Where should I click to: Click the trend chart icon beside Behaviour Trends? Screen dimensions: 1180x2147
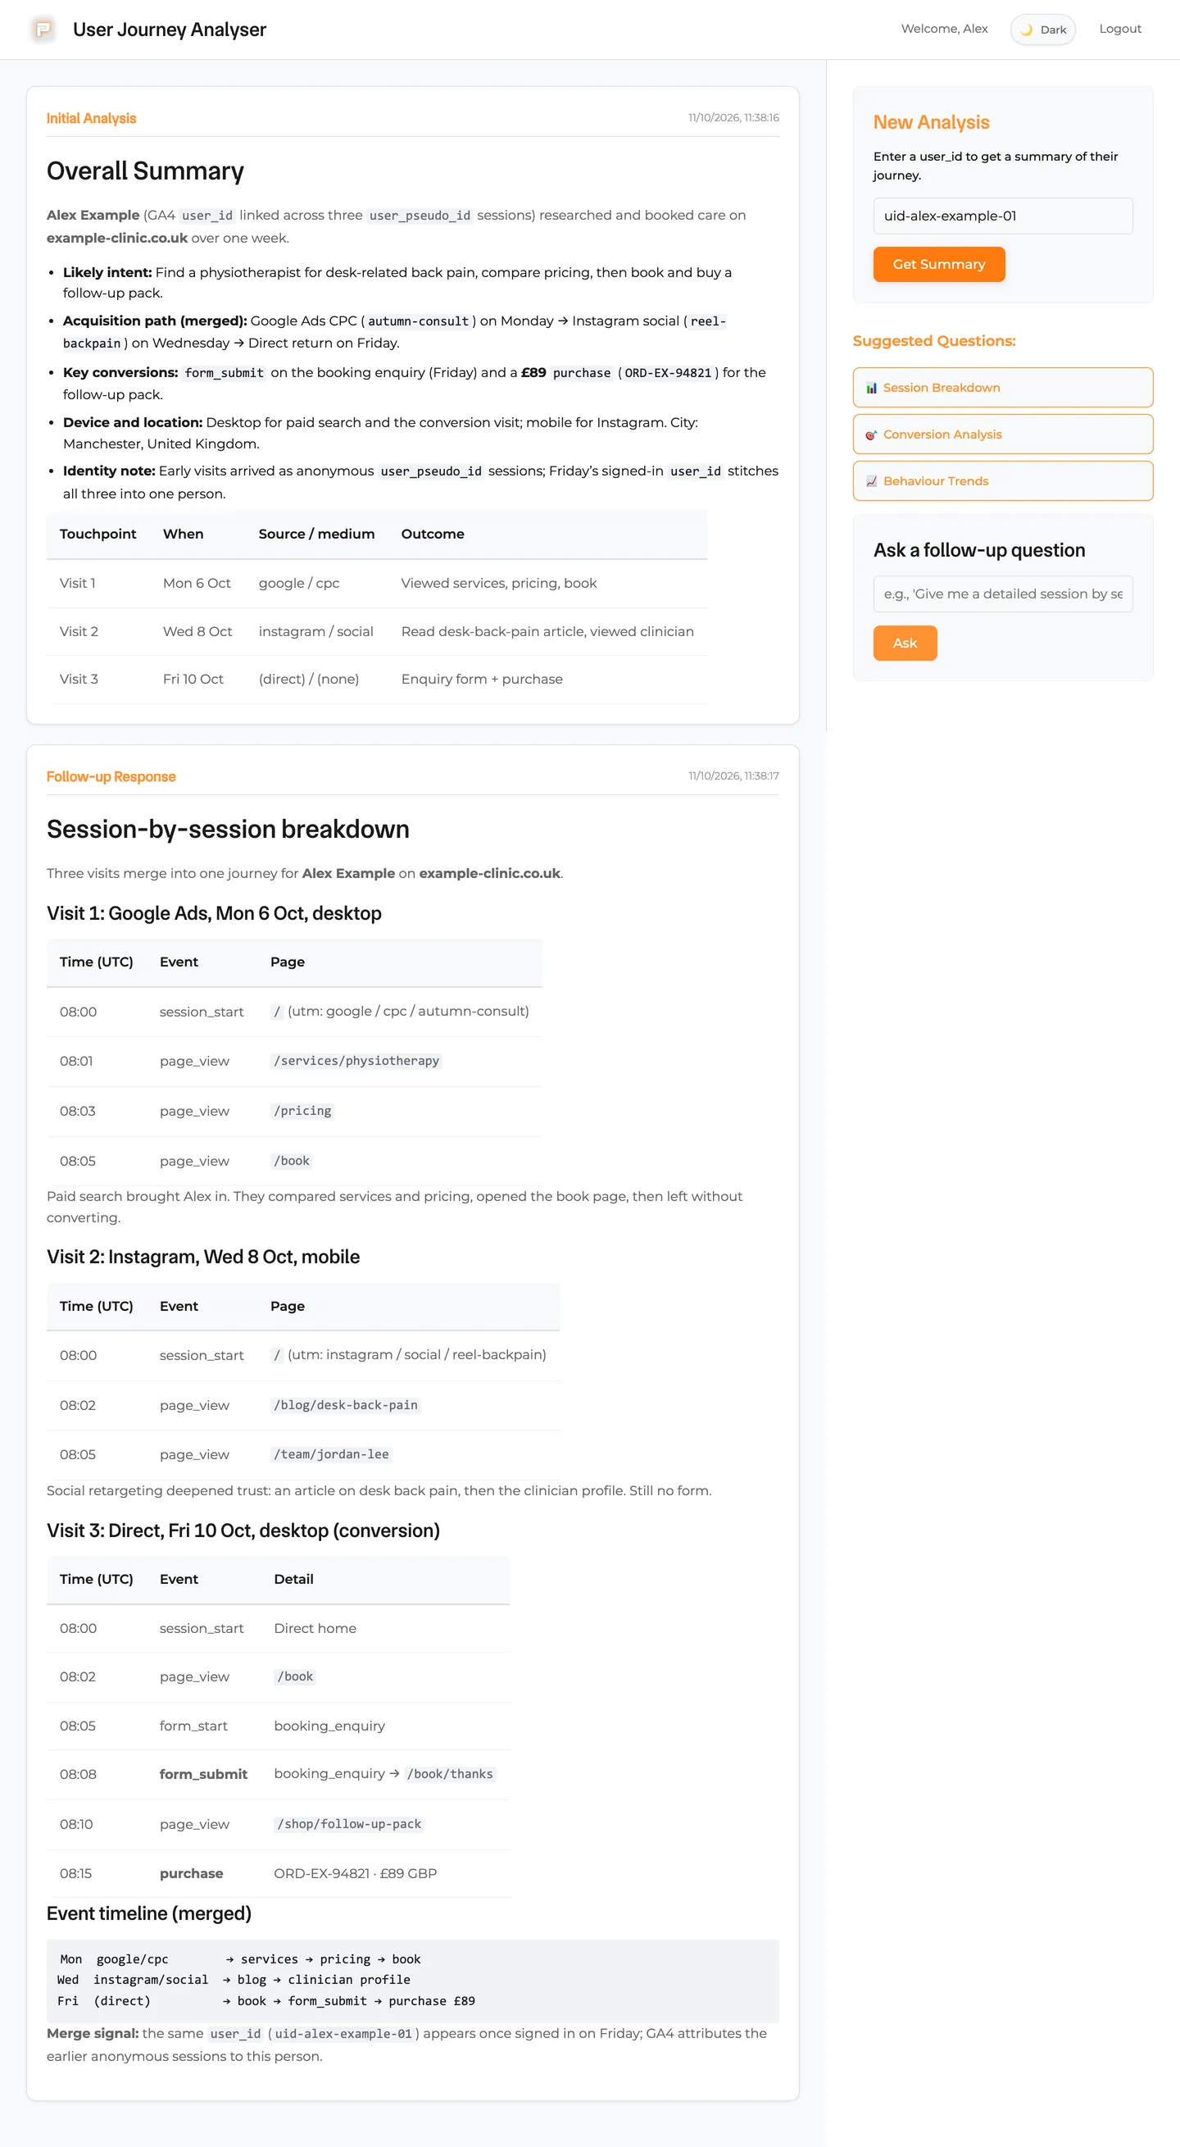pyautogui.click(x=871, y=481)
